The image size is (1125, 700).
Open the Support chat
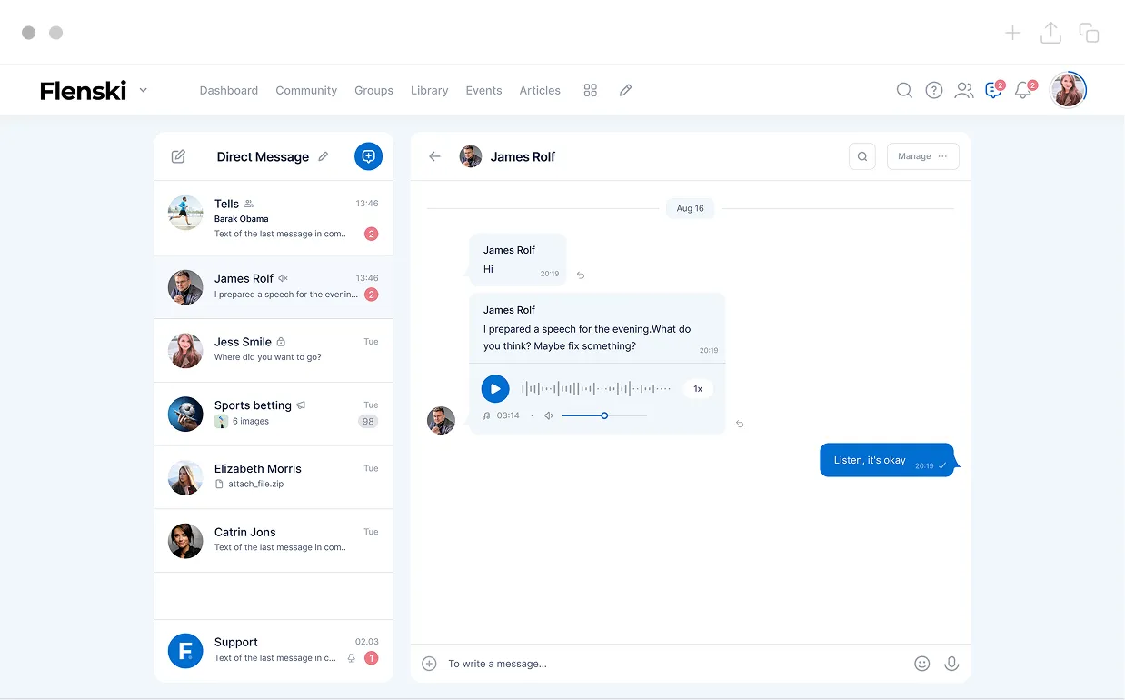[274, 649]
